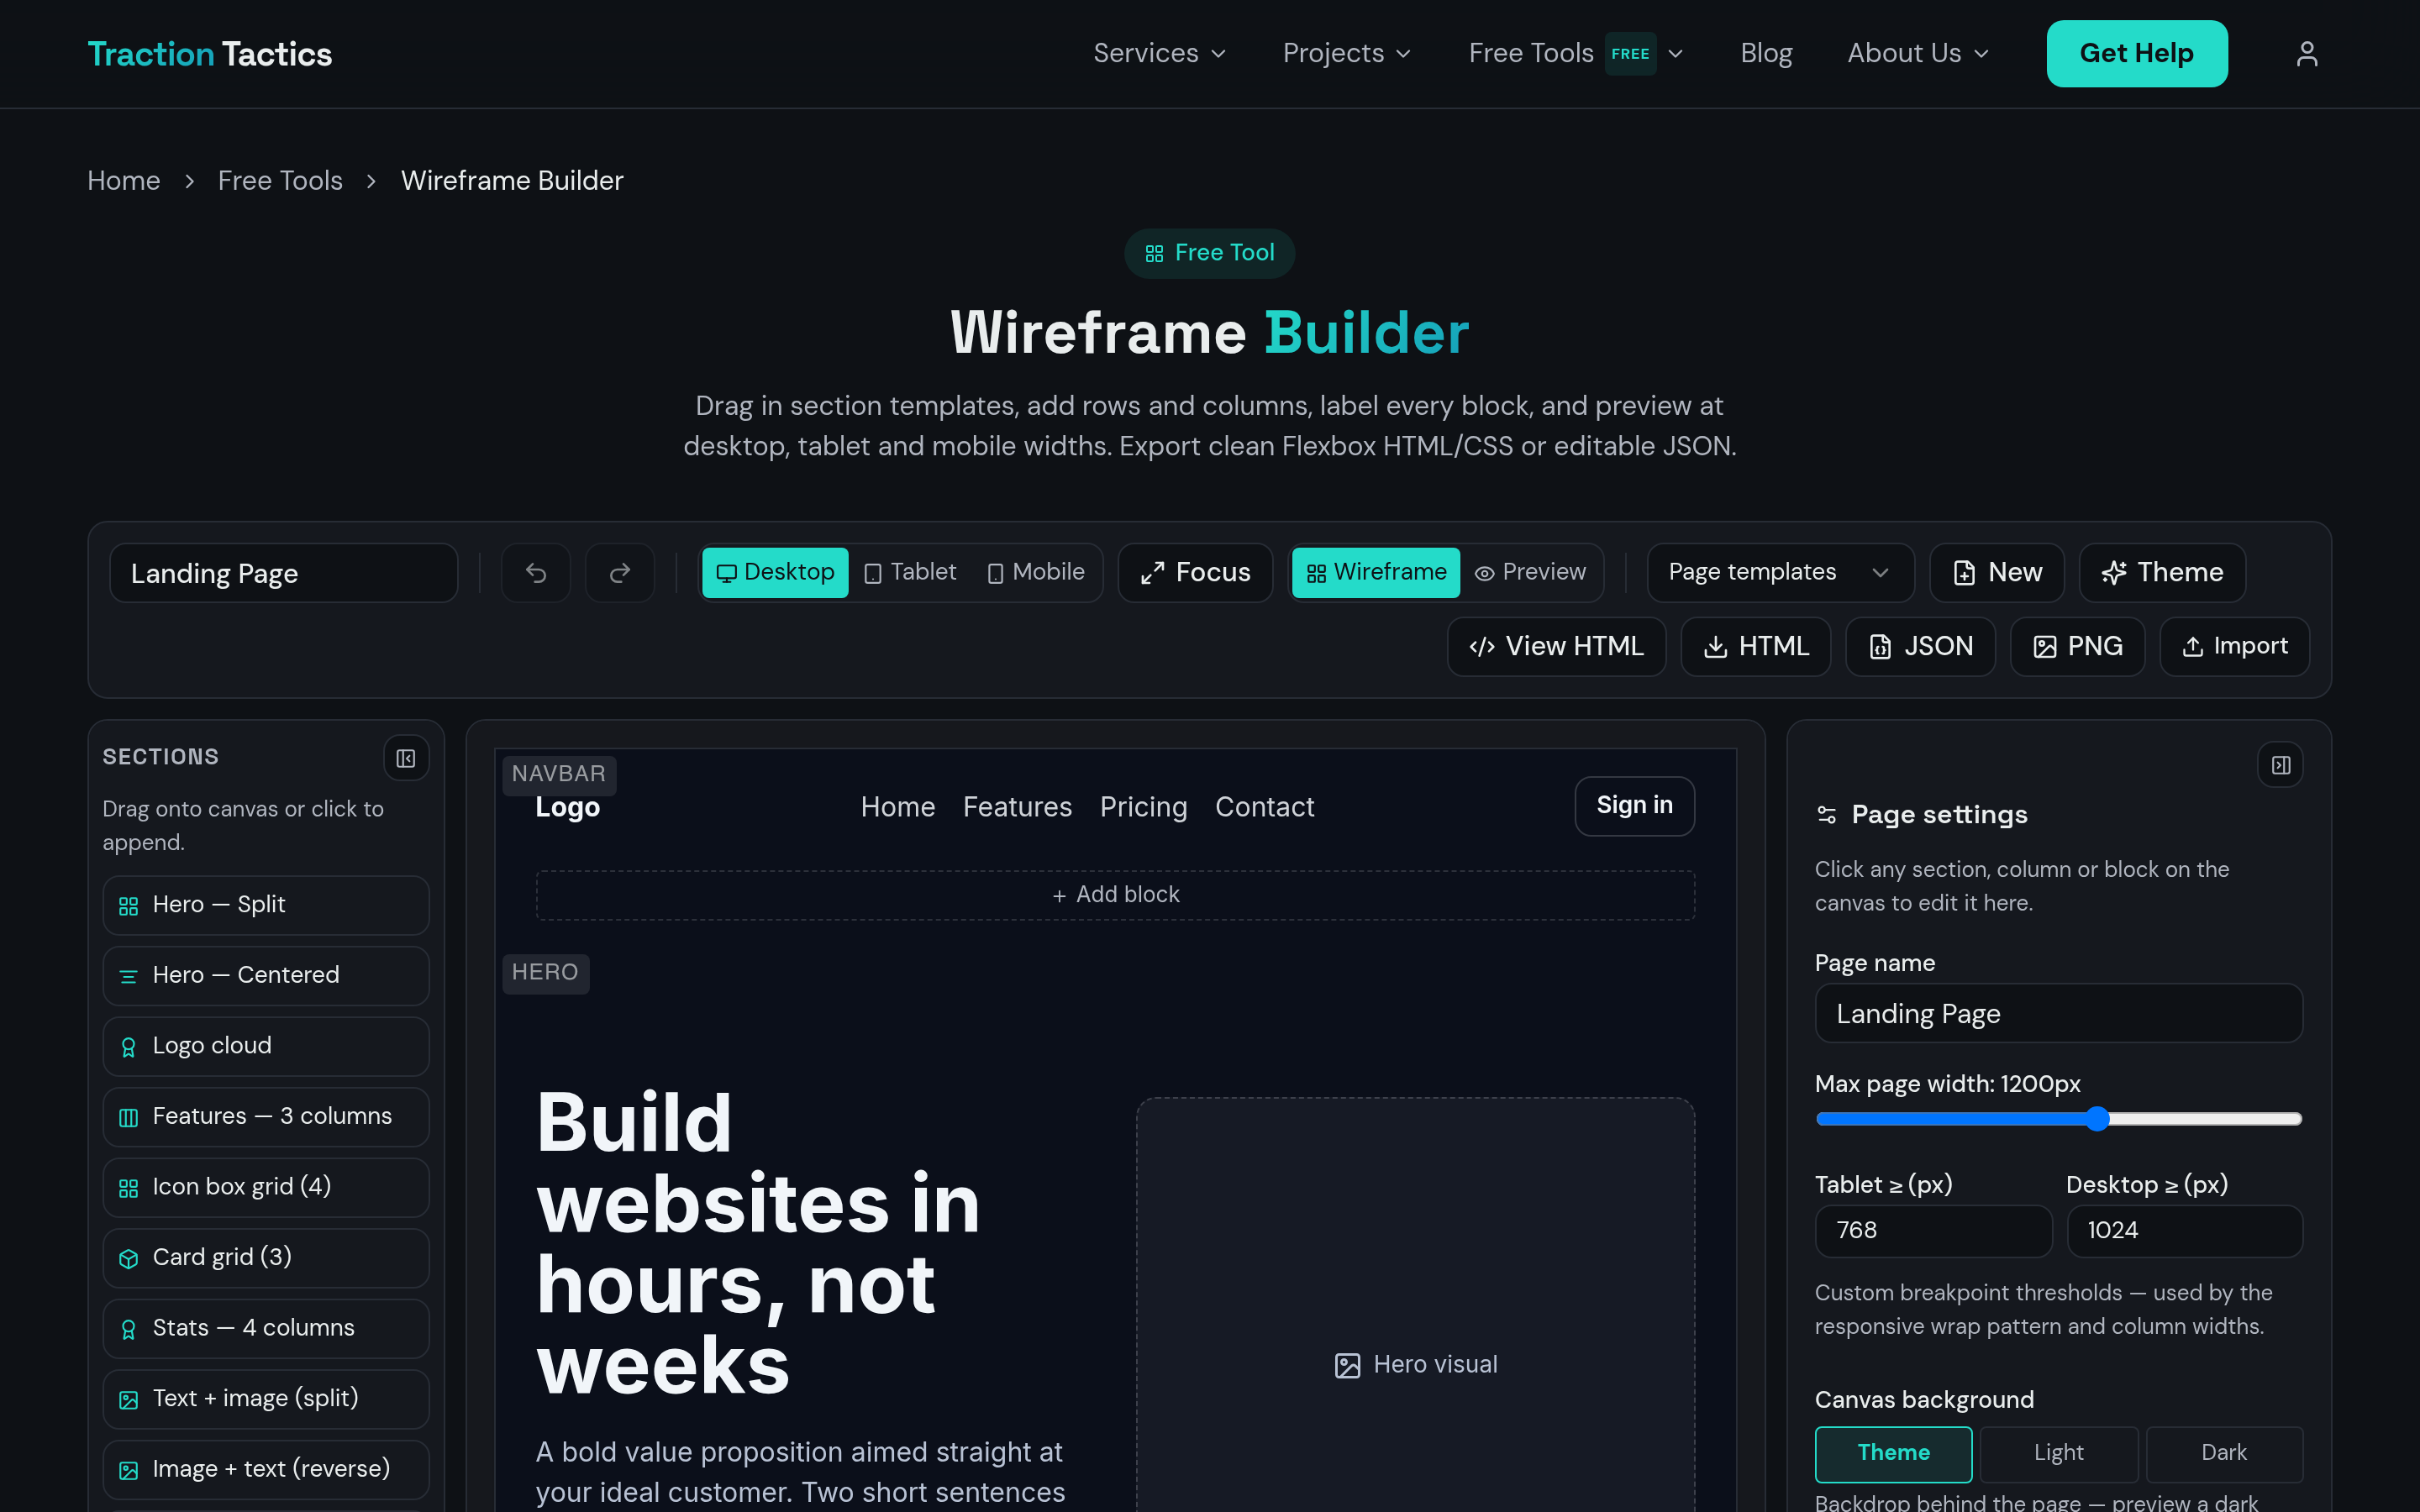Viewport: 2420px width, 1512px height.
Task: Add Text + image (split) section
Action: coord(266,1399)
